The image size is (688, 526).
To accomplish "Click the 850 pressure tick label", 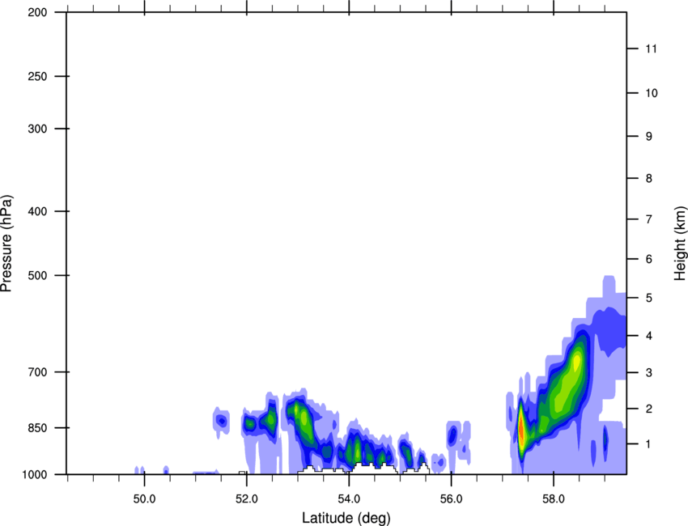I will tap(40, 427).
